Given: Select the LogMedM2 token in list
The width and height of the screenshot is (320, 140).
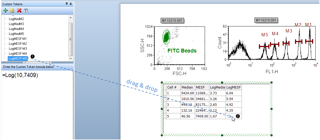Looking at the screenshot, I should [x=16, y=19].
